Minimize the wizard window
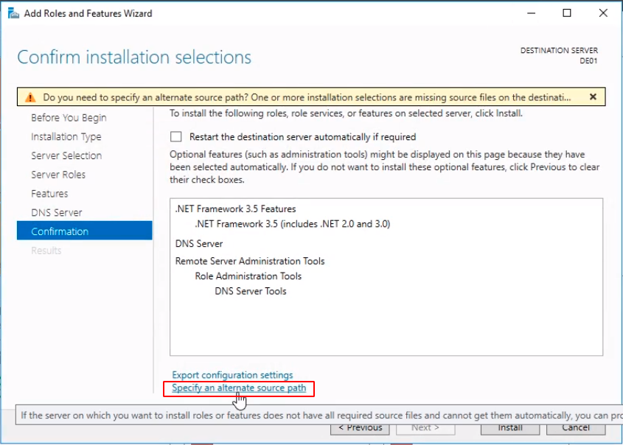Viewport: 623px width, 445px height. tap(532, 13)
